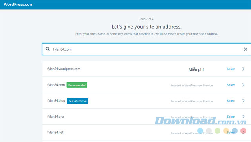Click the search magnifier icon
The image size is (251, 142).
(48, 49)
